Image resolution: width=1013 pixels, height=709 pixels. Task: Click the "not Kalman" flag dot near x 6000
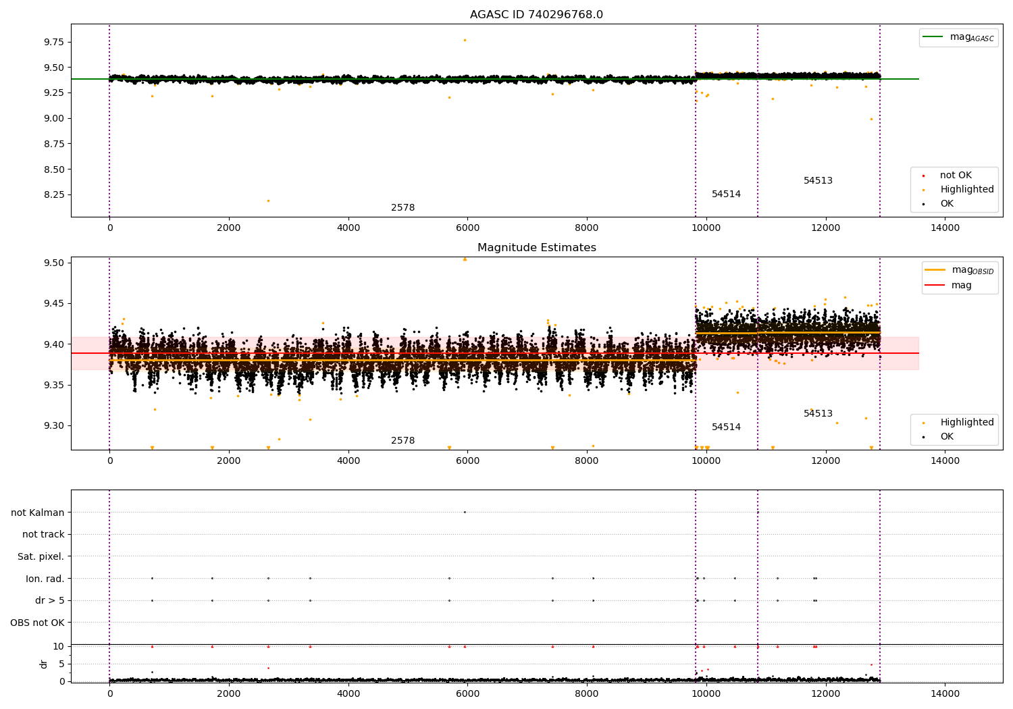pyautogui.click(x=465, y=512)
